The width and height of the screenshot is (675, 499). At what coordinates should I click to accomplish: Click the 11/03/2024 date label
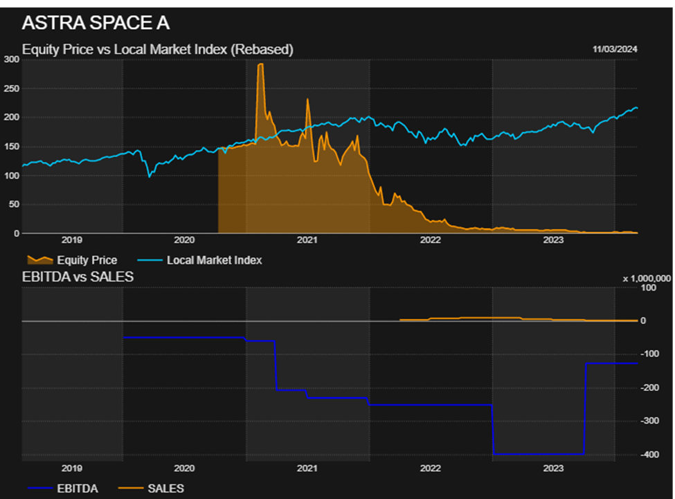[x=615, y=49]
